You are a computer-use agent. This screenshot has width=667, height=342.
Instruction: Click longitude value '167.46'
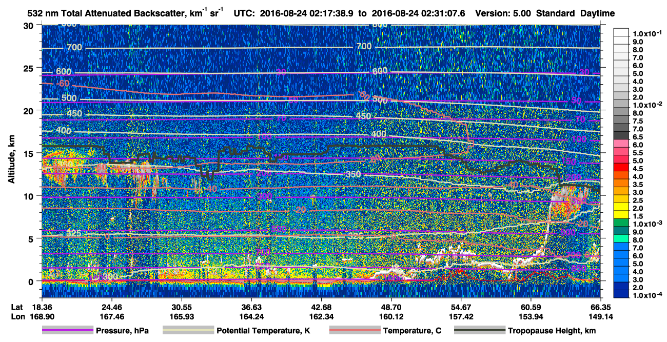tap(111, 316)
